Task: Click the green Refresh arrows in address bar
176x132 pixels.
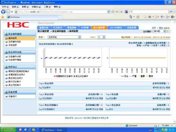Action: coord(117,12)
